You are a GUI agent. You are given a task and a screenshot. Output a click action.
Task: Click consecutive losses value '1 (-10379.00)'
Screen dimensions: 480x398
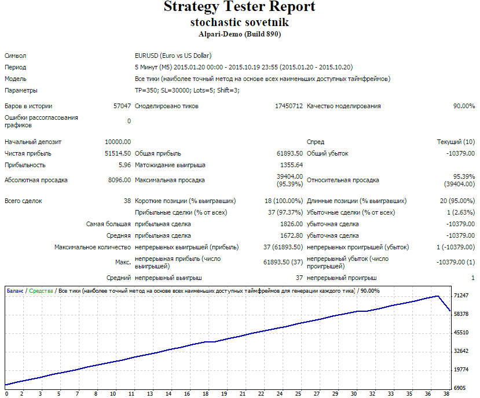click(456, 247)
